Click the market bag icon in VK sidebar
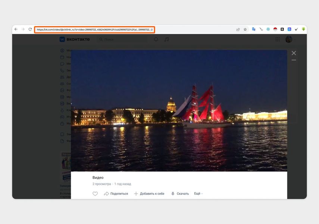This screenshot has width=319, height=224. click(x=62, y=123)
